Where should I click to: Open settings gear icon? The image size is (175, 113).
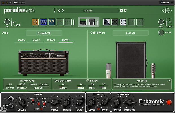click(121, 10)
